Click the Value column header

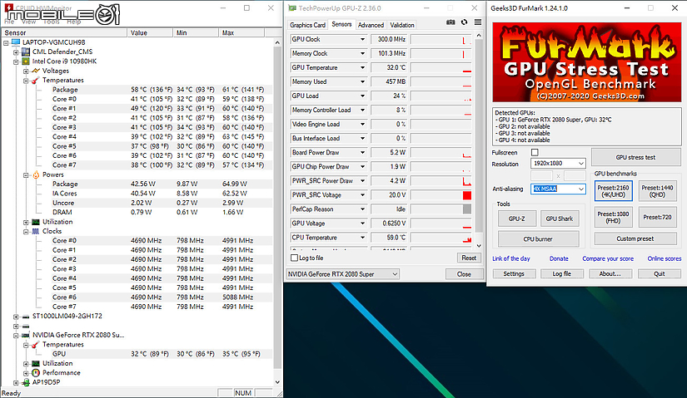tap(150, 32)
